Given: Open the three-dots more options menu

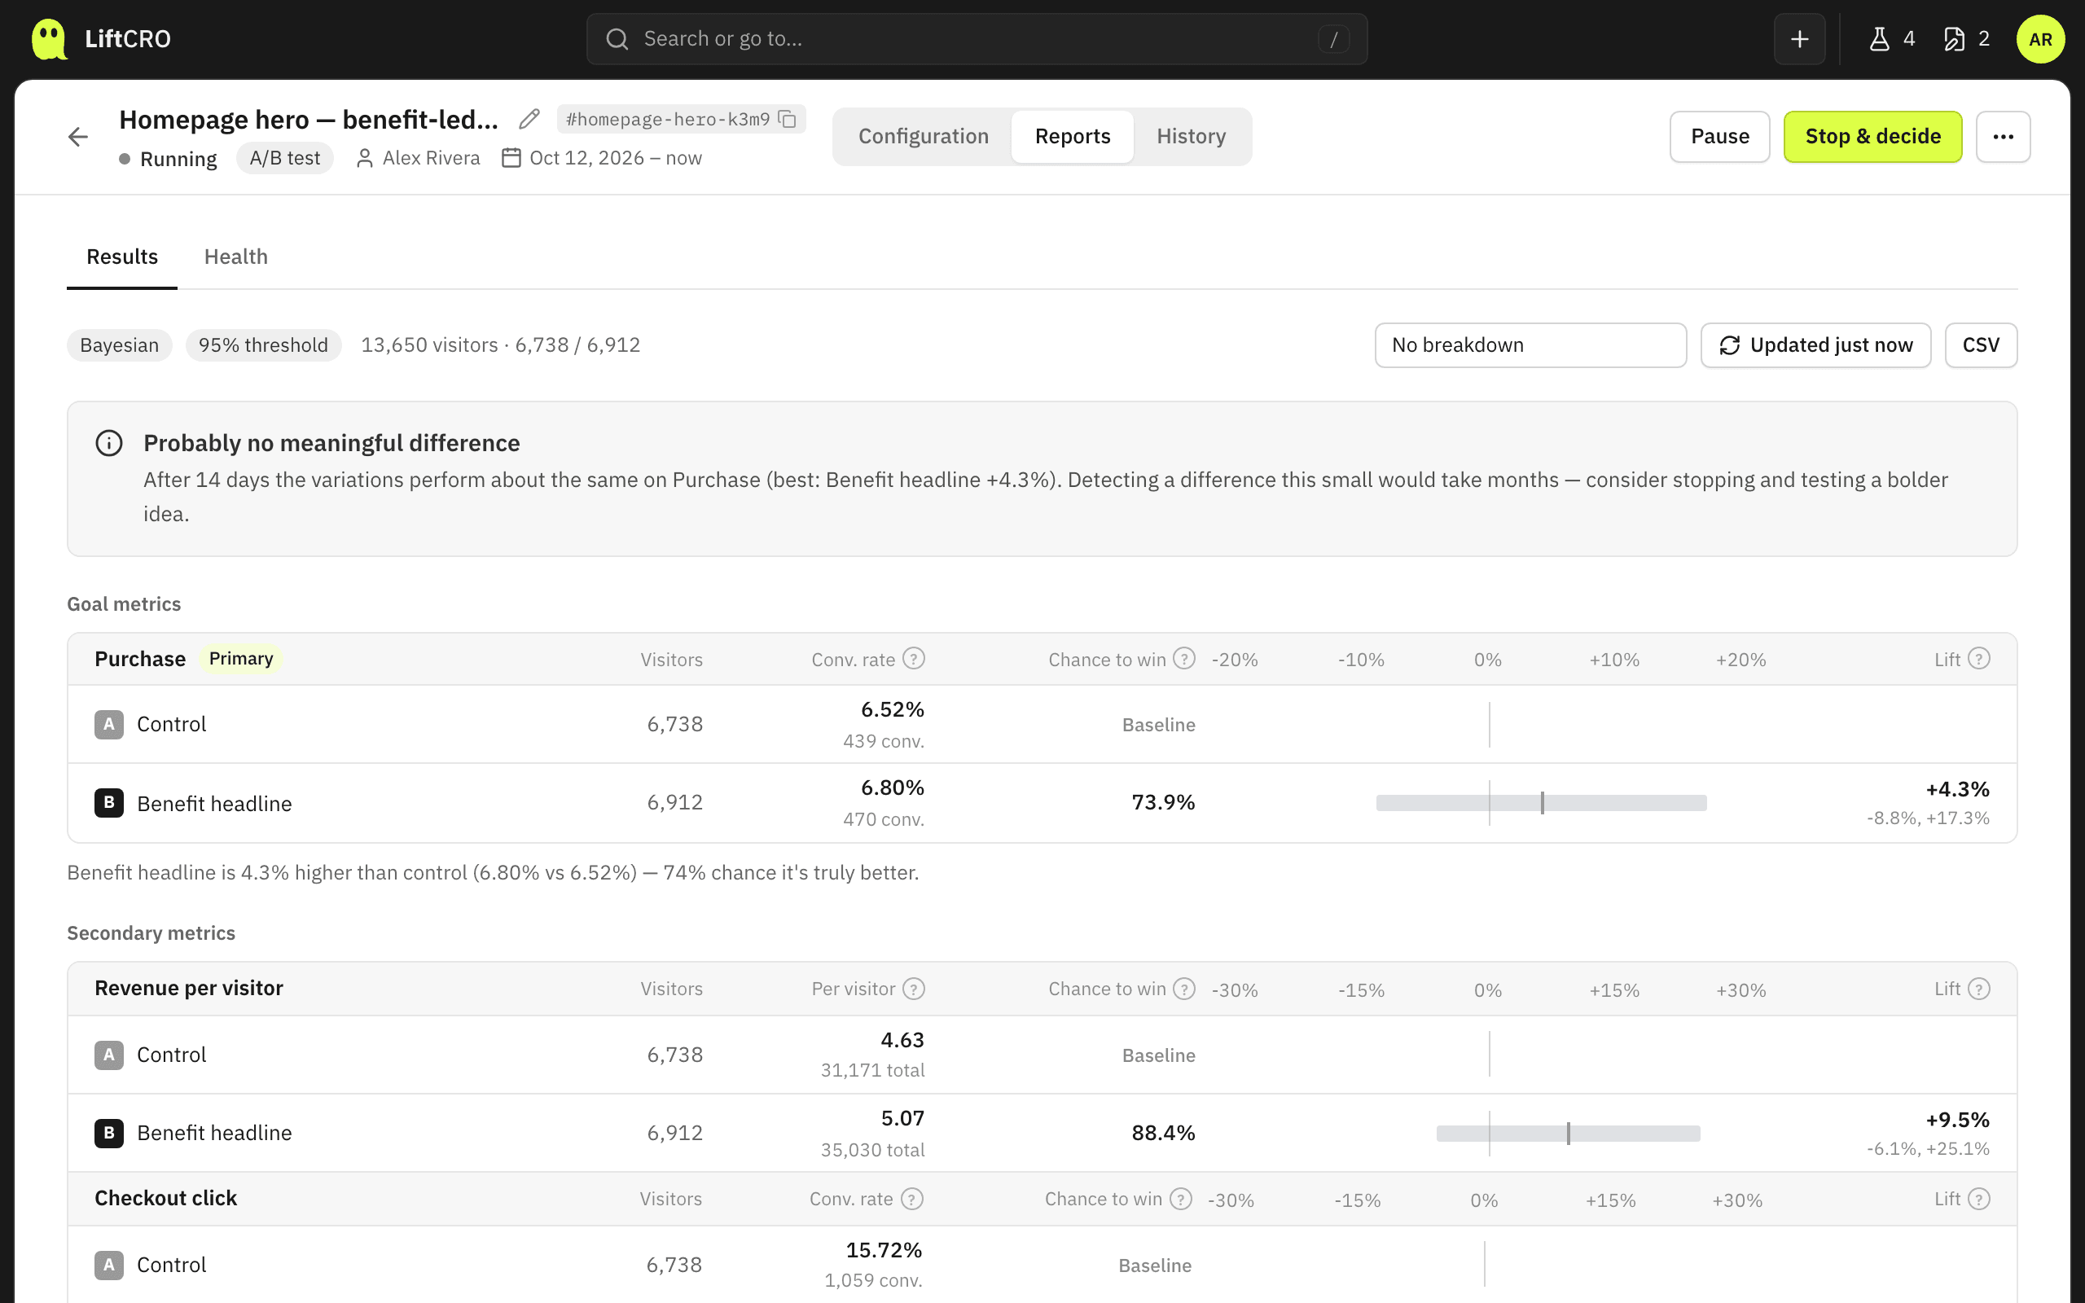Looking at the screenshot, I should pos(2004,137).
